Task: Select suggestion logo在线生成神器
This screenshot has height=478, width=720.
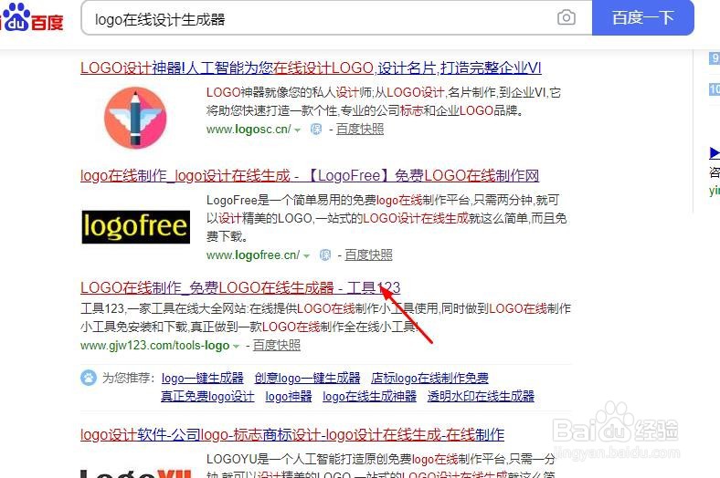Action: click(x=369, y=397)
